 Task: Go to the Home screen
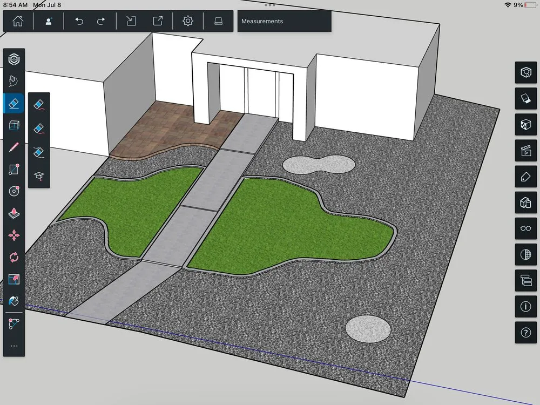pyautogui.click(x=18, y=22)
